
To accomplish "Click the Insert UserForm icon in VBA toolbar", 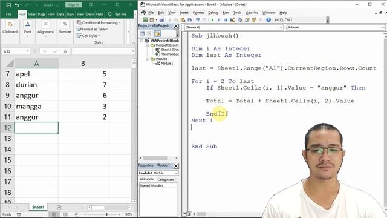I will point(152,20).
